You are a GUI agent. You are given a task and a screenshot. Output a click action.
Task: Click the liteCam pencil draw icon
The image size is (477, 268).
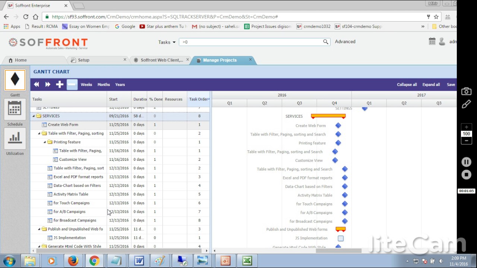coord(466,105)
